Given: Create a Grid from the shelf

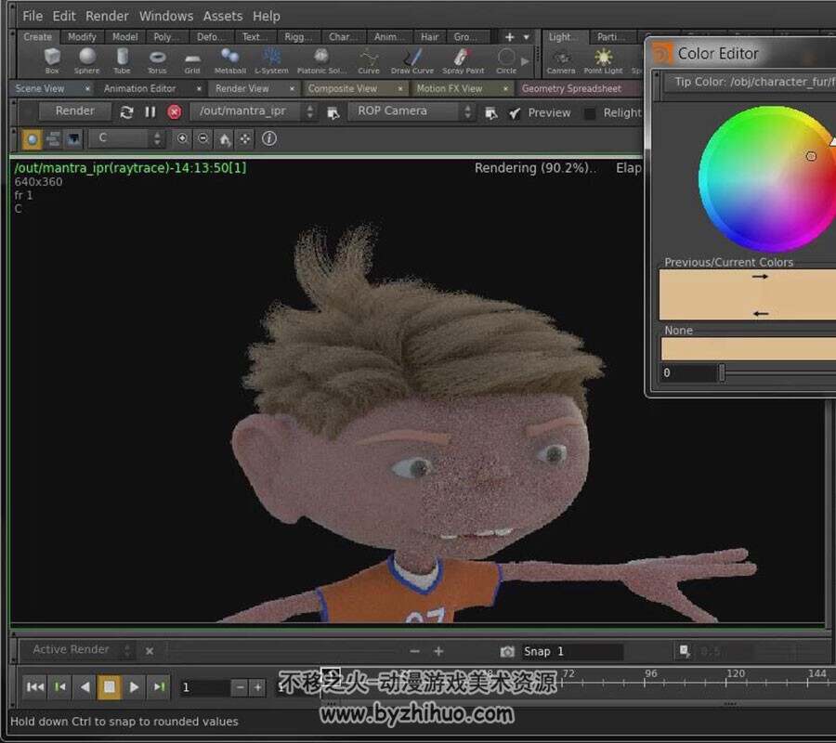Looking at the screenshot, I should (x=192, y=60).
